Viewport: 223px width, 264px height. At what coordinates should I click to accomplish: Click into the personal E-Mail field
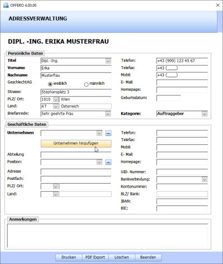tap(182, 82)
